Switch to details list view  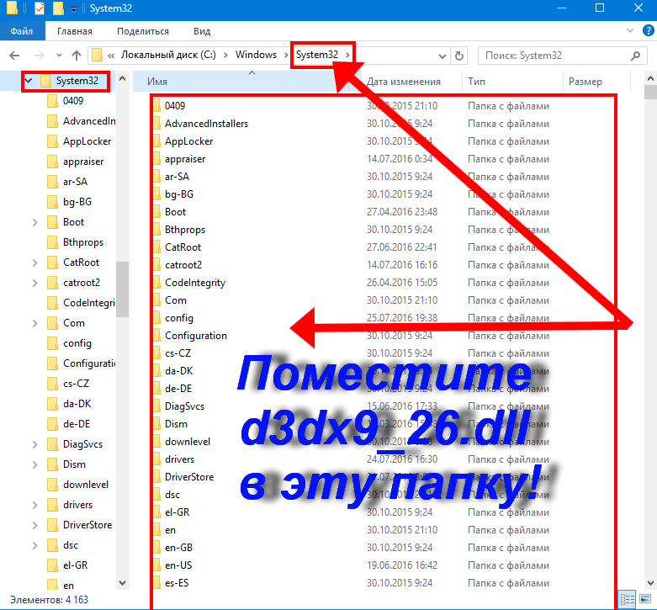coord(627,600)
